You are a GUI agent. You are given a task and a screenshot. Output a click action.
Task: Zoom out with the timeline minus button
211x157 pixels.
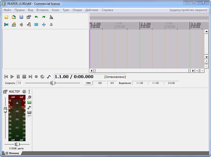(x=202, y=71)
